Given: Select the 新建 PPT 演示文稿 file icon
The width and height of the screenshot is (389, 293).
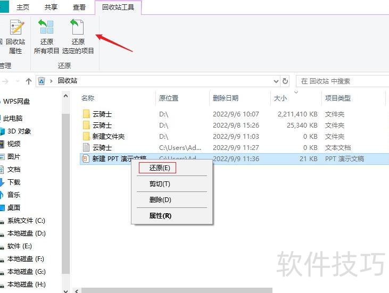Looking at the screenshot, I should 86,158.
